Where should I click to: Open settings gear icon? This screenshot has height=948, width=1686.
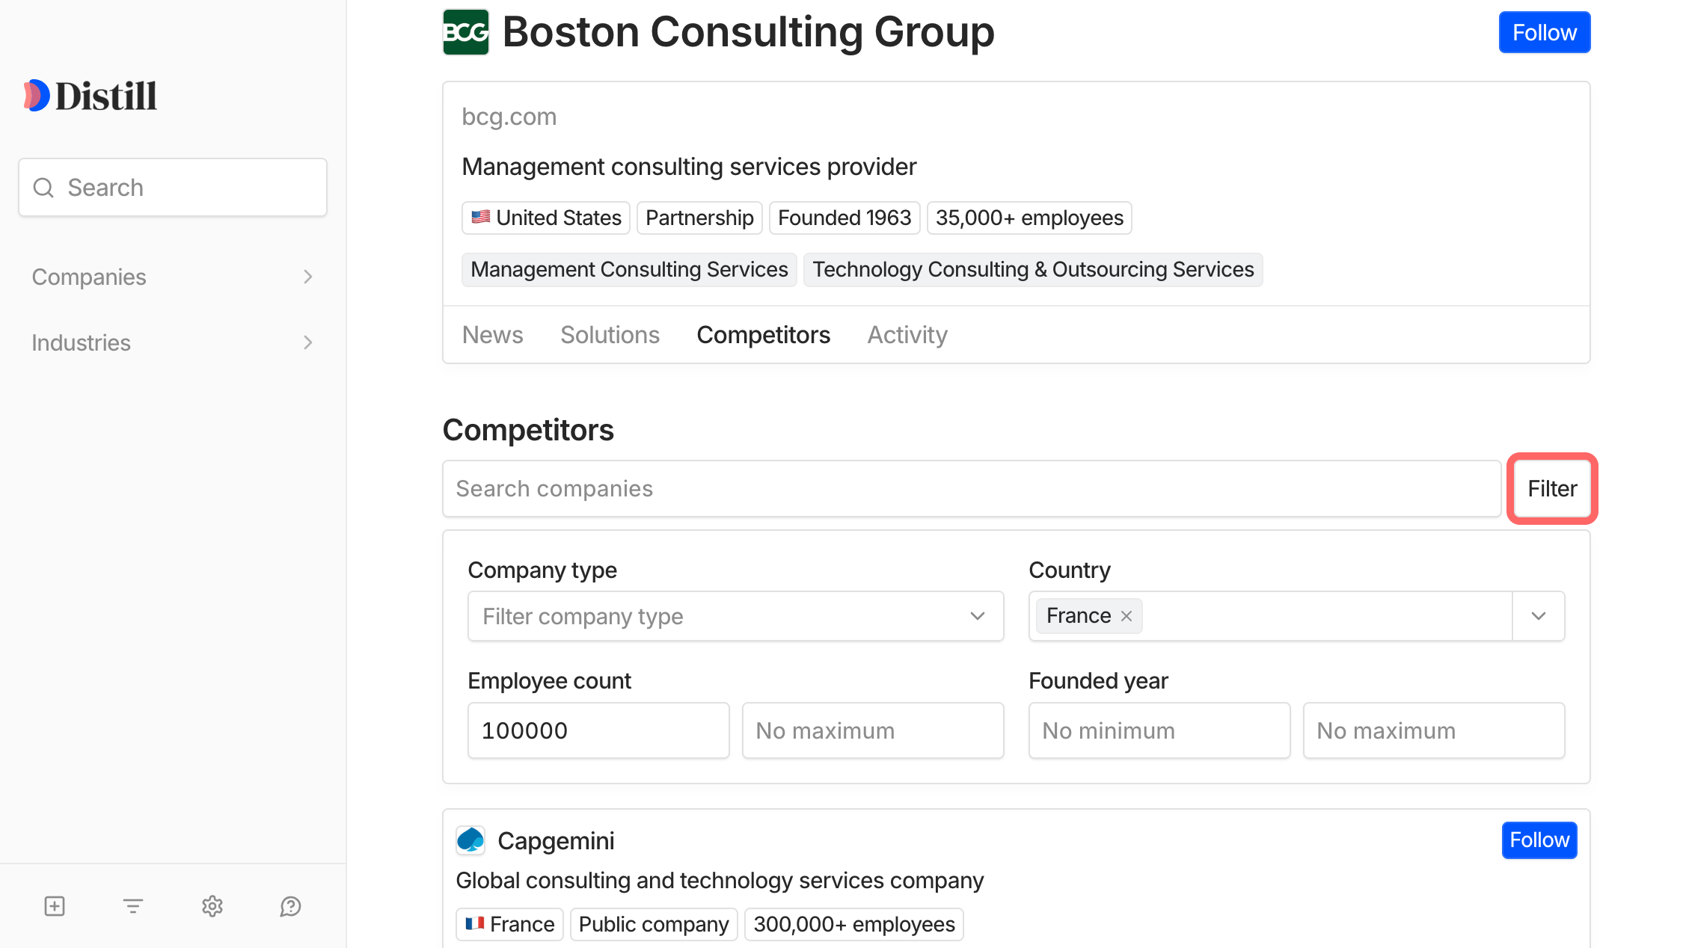click(x=212, y=906)
